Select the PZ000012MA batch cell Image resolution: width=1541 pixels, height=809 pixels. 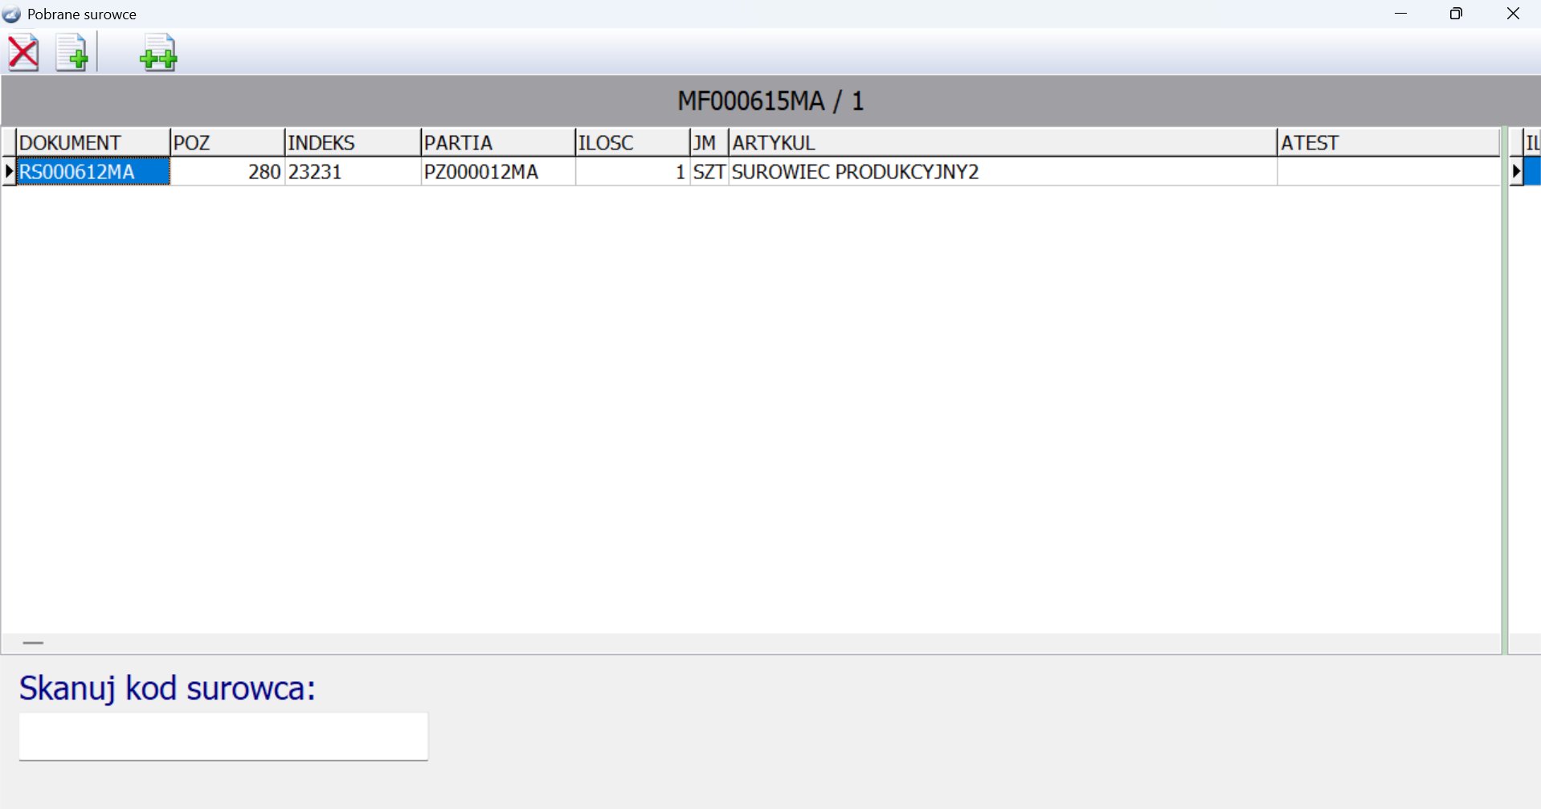pos(497,172)
